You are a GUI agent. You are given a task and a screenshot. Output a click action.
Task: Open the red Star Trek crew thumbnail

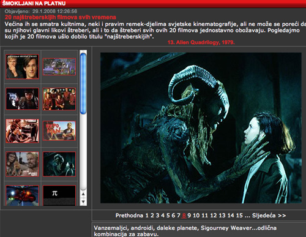59,99
